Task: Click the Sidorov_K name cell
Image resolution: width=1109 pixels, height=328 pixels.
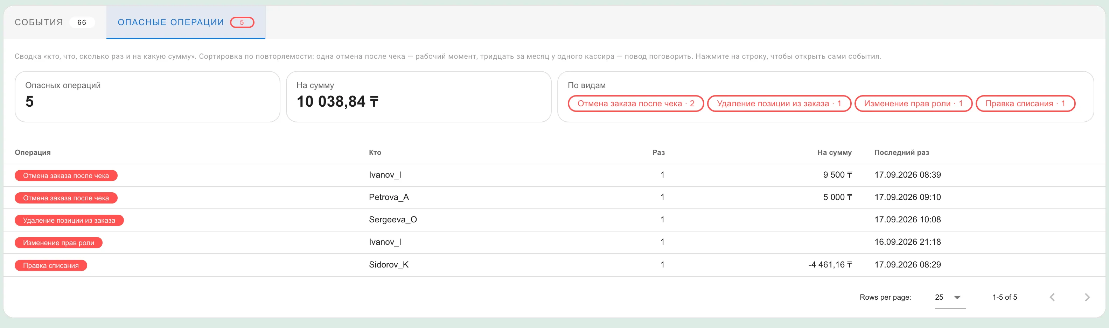Action: click(389, 265)
